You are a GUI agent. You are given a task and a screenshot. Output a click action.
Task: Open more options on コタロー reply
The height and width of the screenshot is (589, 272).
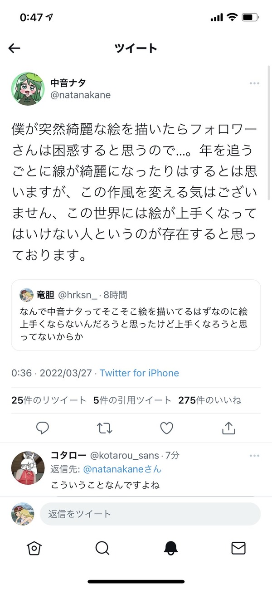[255, 455]
